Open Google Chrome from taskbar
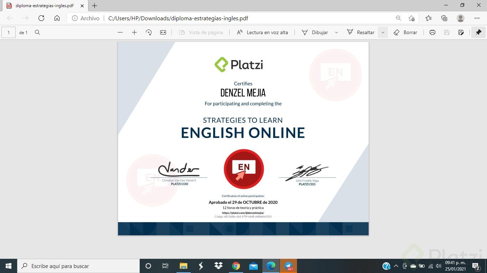 click(236, 266)
